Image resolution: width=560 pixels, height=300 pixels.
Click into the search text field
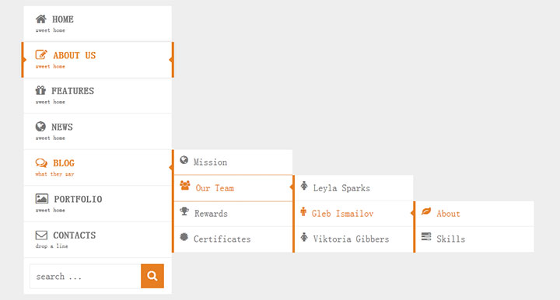(86, 276)
